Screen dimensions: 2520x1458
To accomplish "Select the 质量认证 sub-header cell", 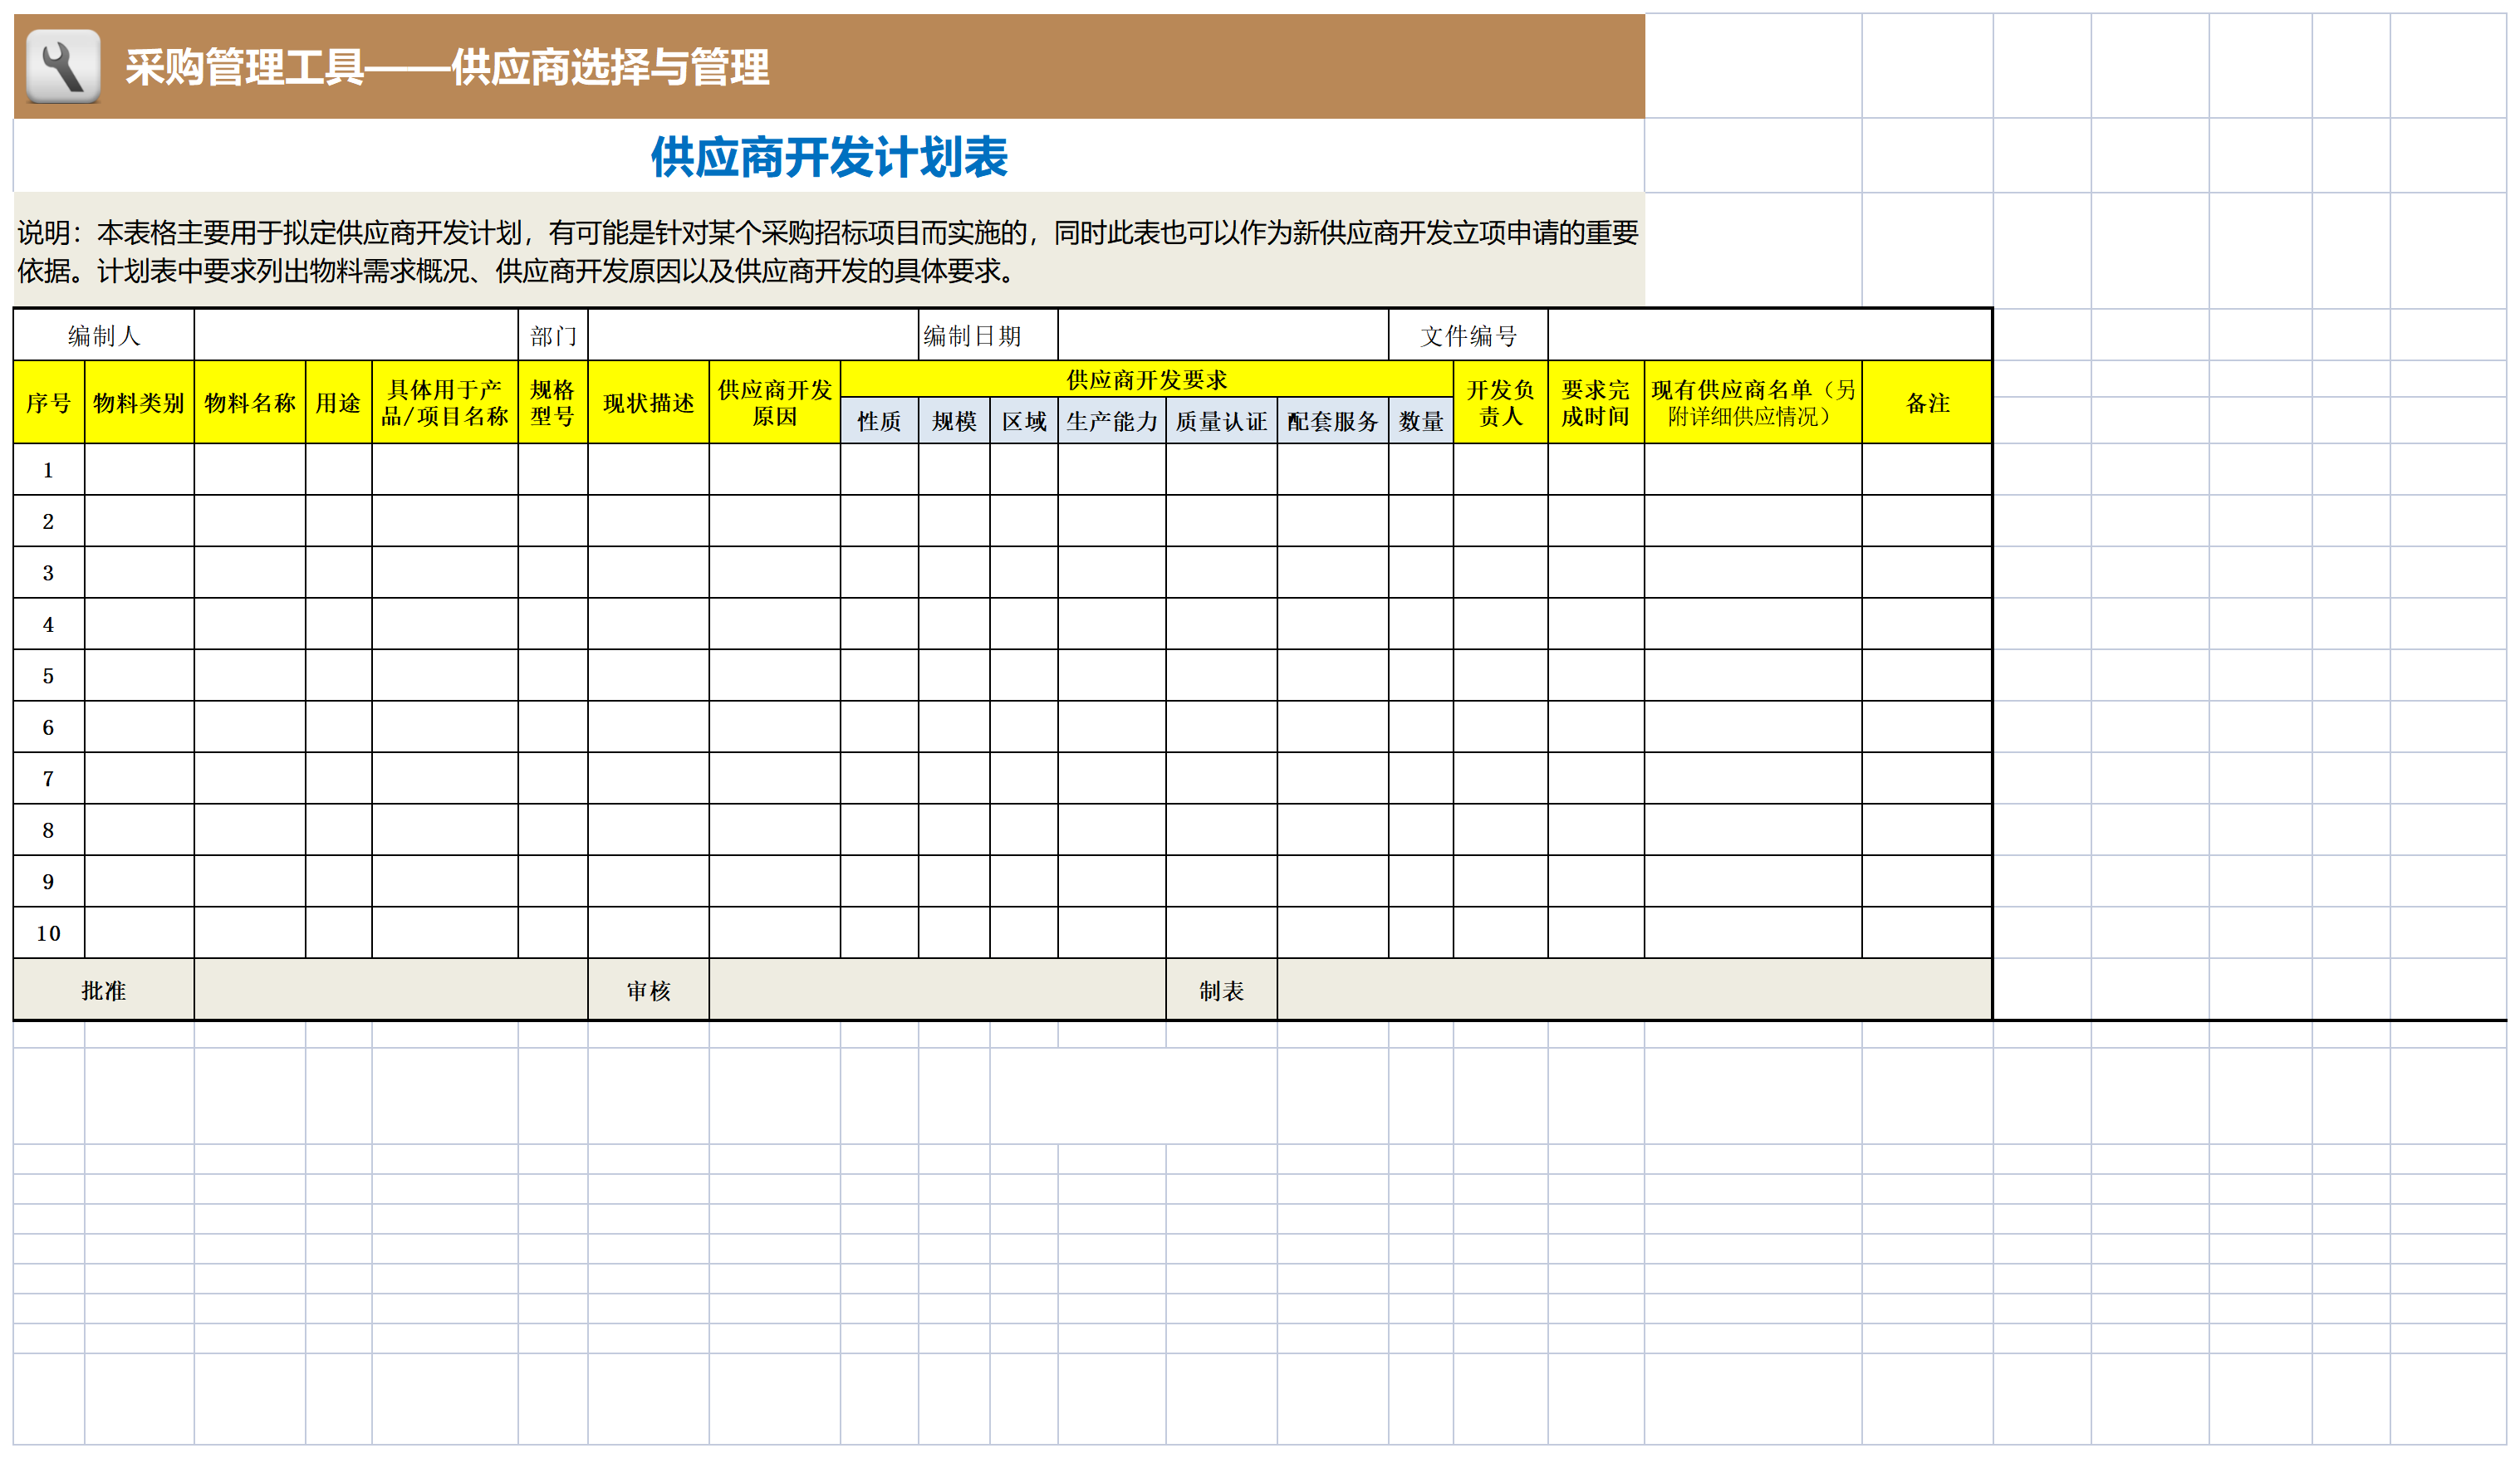I will click(1222, 421).
